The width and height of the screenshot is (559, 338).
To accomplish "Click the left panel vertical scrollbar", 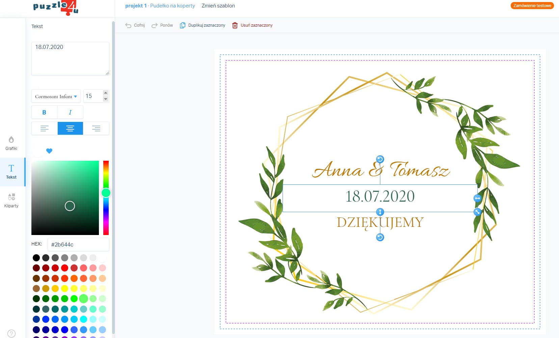I will [x=113, y=177].
